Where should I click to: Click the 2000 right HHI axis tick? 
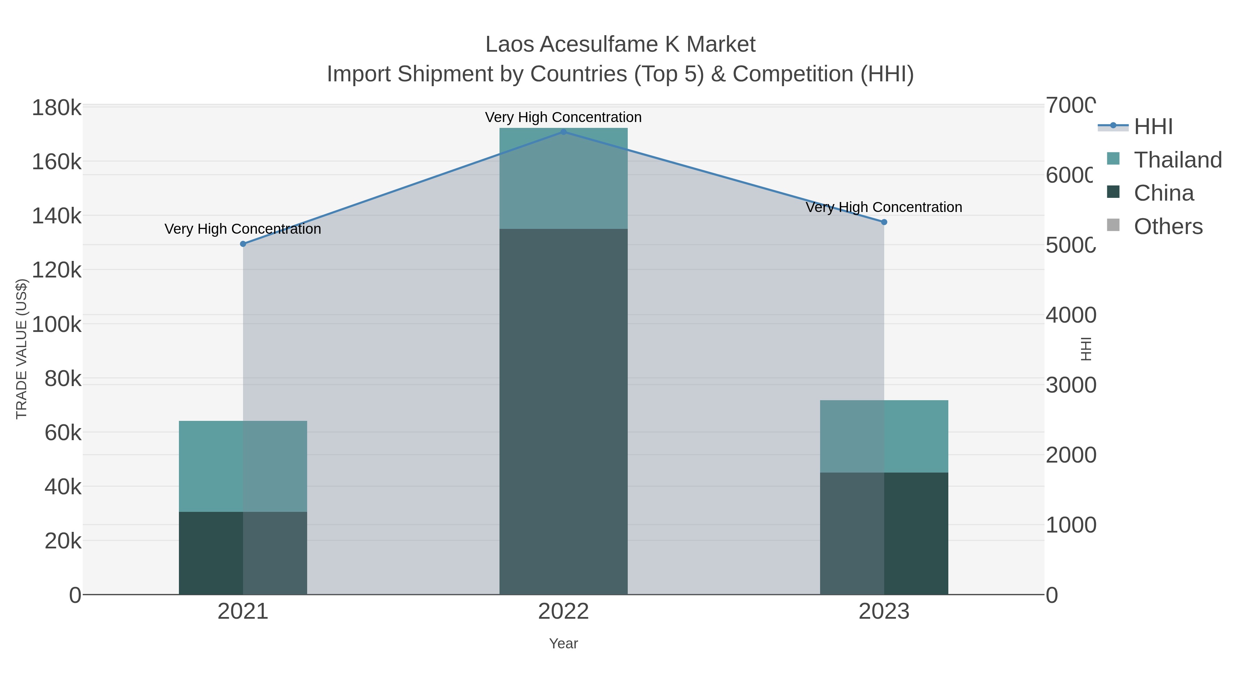click(1071, 455)
